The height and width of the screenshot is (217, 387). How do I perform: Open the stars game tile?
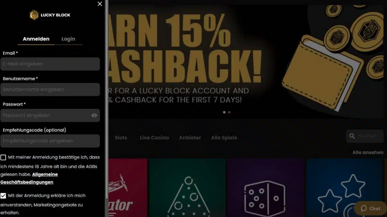tap(345, 188)
